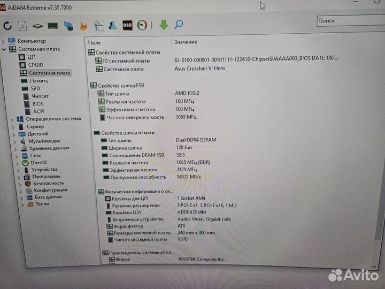Viewport: 385px width, 289px height.
Task: Select the Свойства шины памяти header
Action: (124, 133)
